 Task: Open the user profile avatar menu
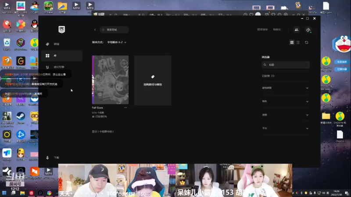point(308,30)
